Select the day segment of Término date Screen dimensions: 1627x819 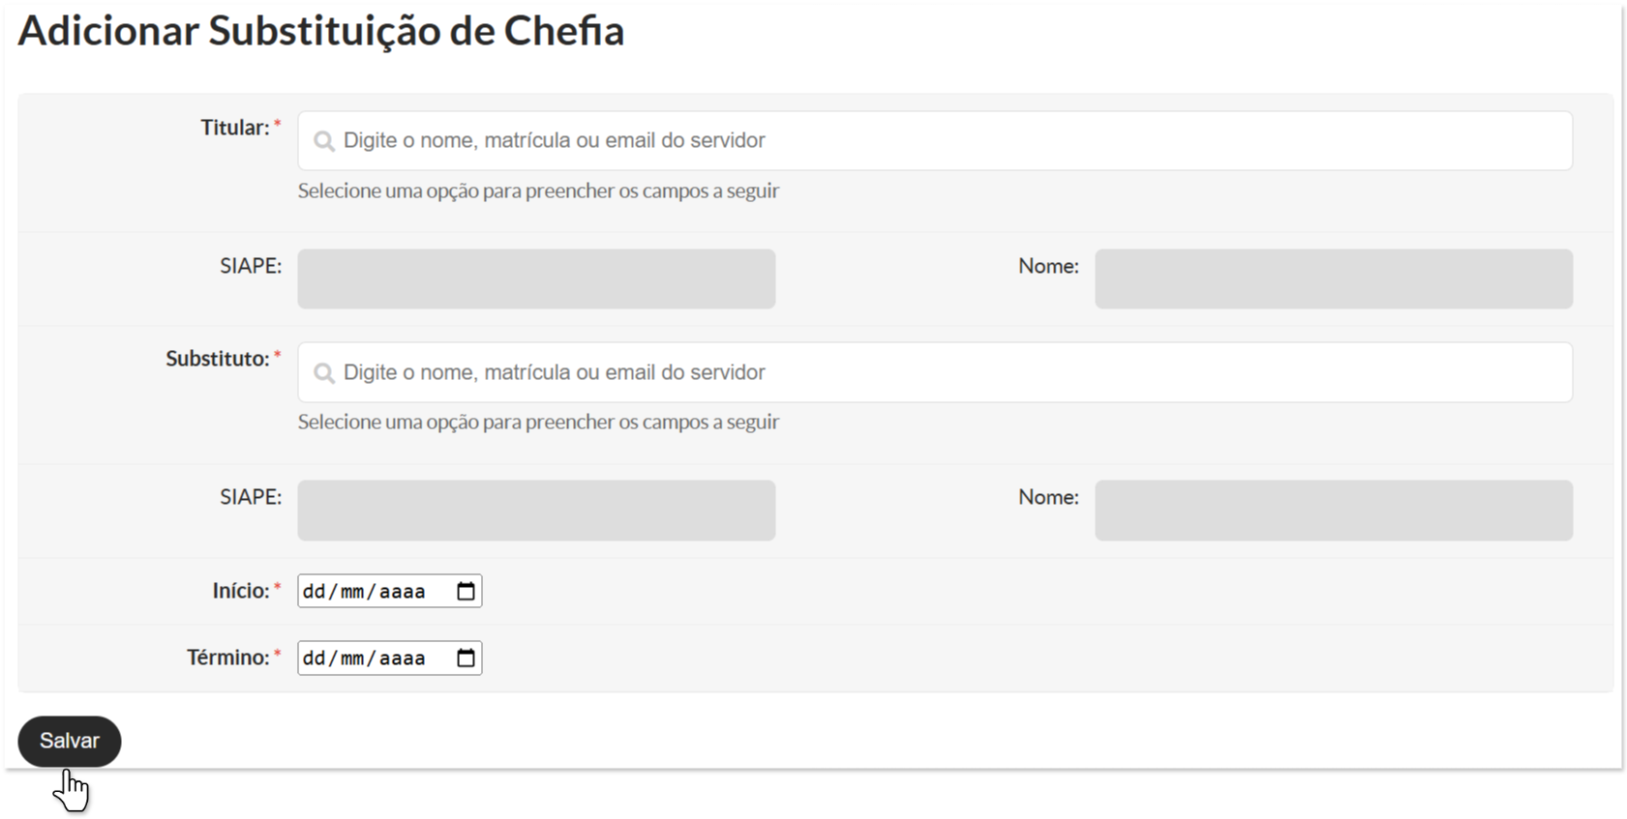pyautogui.click(x=315, y=658)
